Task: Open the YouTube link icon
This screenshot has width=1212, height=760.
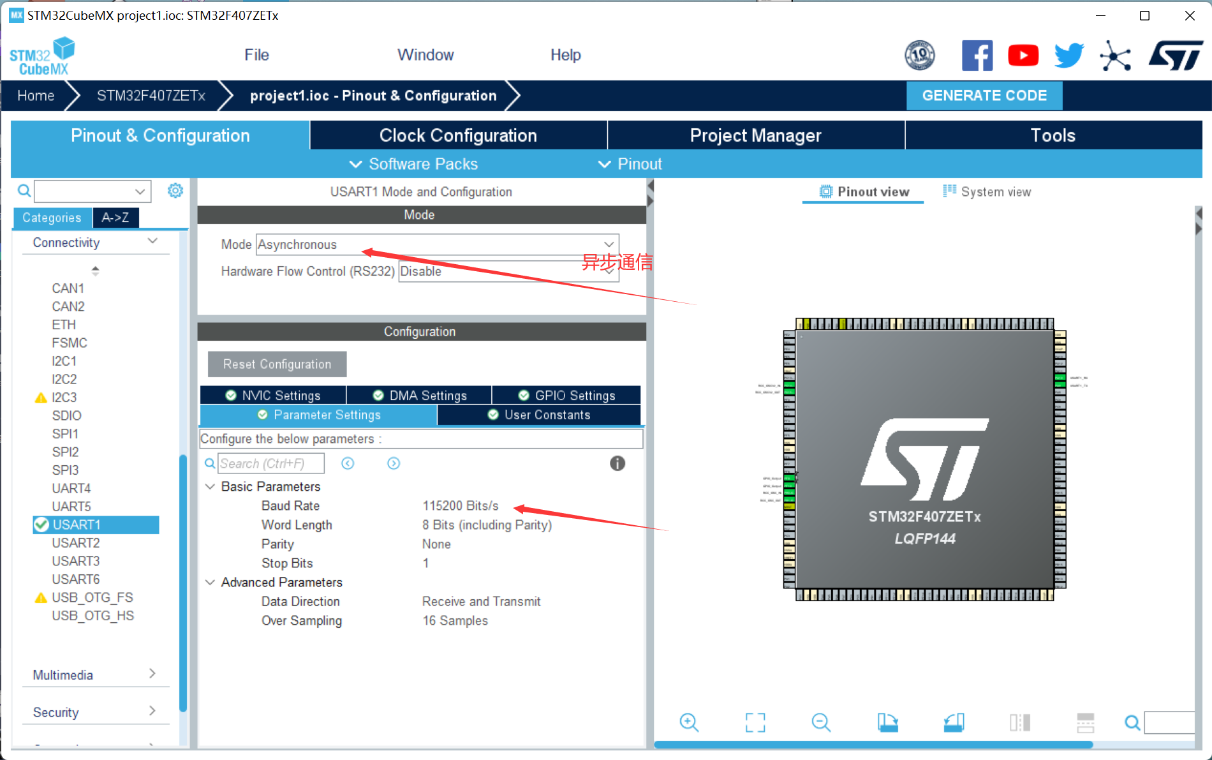Action: click(x=1023, y=56)
